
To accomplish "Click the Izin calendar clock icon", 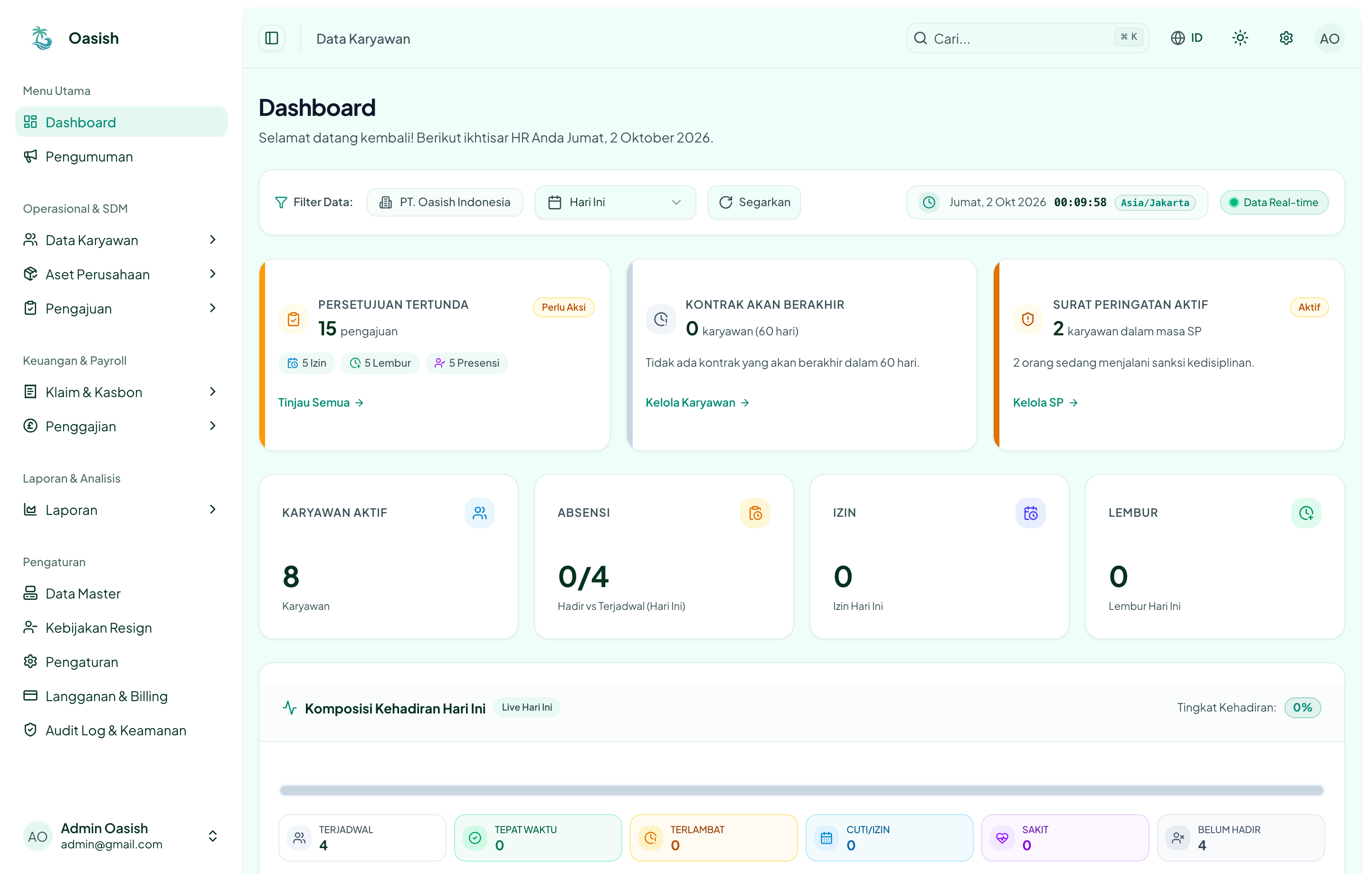I will point(1031,513).
